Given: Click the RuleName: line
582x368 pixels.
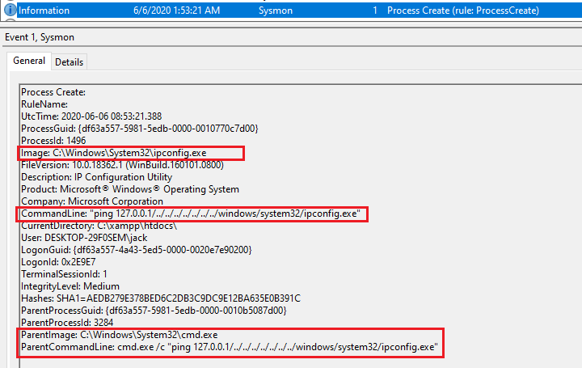Looking at the screenshot, I should click(44, 104).
